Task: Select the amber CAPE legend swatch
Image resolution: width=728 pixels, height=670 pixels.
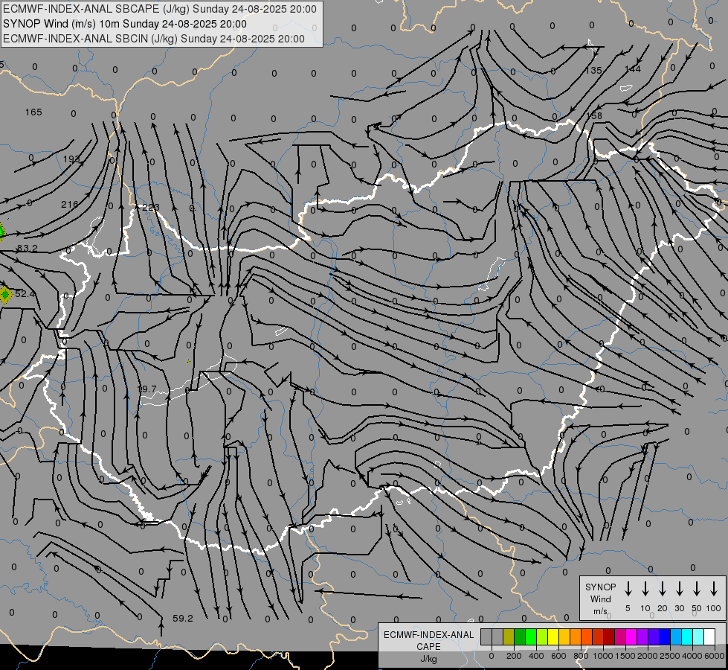Action: tap(564, 636)
